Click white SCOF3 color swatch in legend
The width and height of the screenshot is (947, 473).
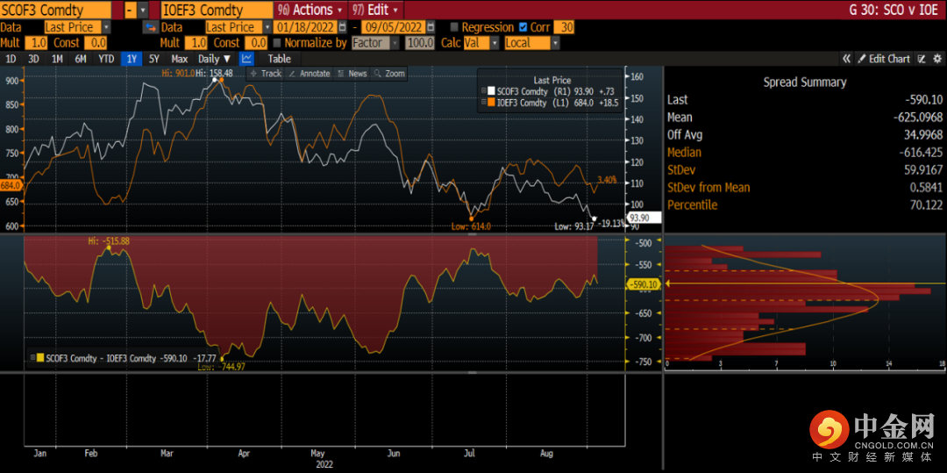pos(491,90)
